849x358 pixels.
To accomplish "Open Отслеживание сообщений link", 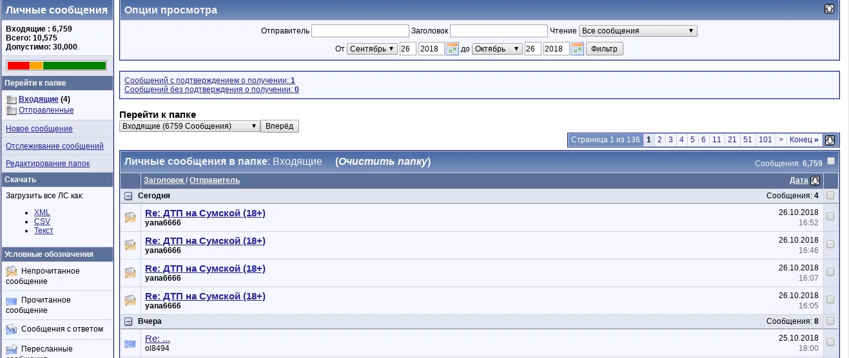I will click(x=55, y=146).
